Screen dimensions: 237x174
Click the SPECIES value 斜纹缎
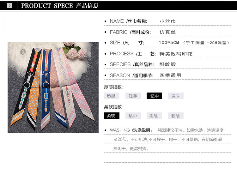167,64
